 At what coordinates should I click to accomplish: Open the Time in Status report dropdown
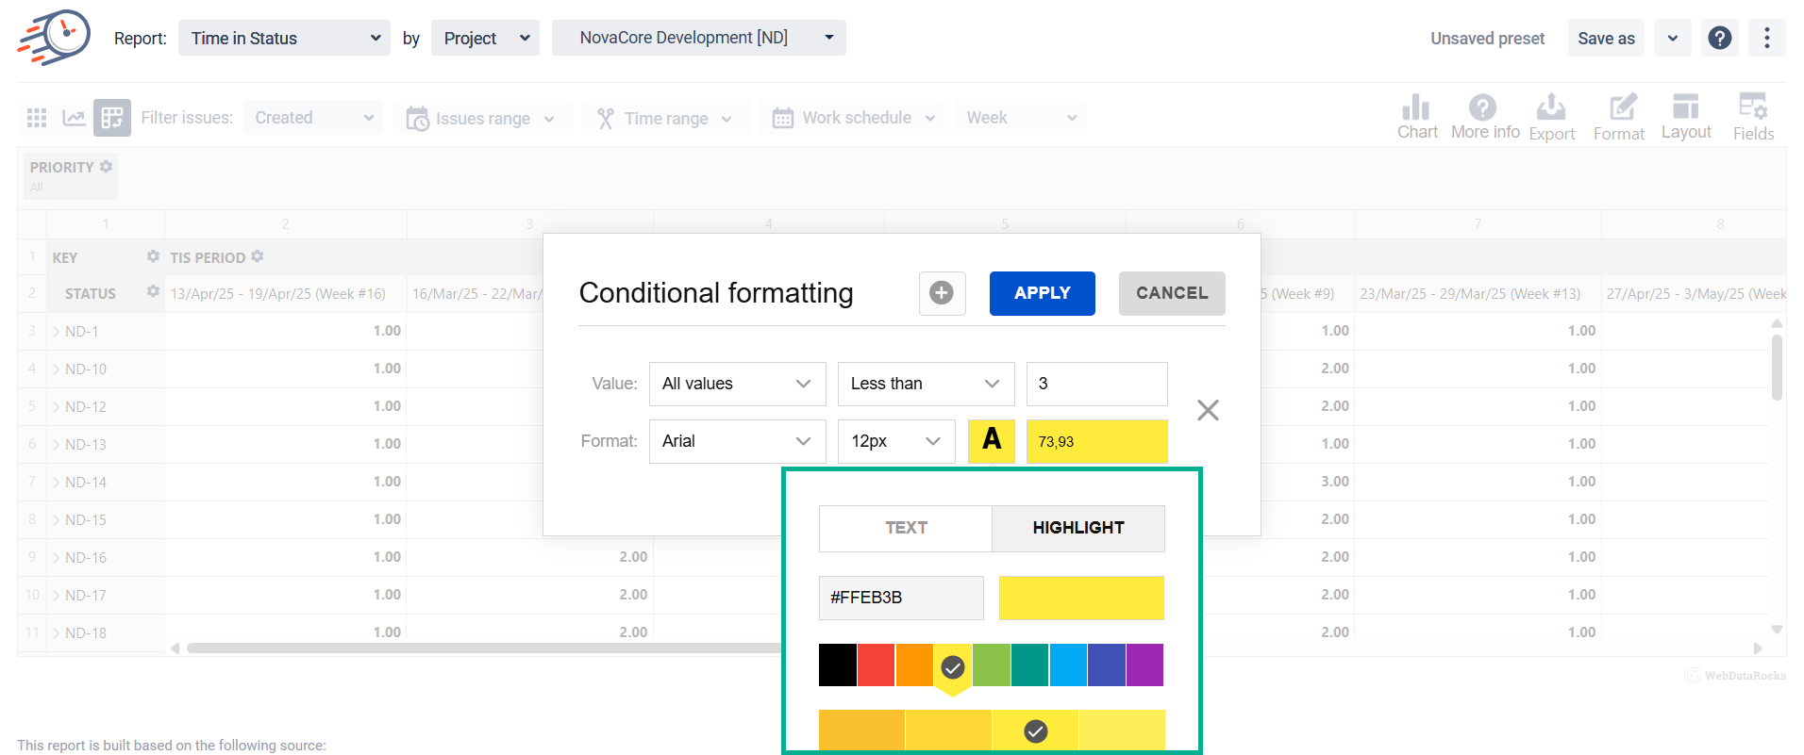click(284, 38)
